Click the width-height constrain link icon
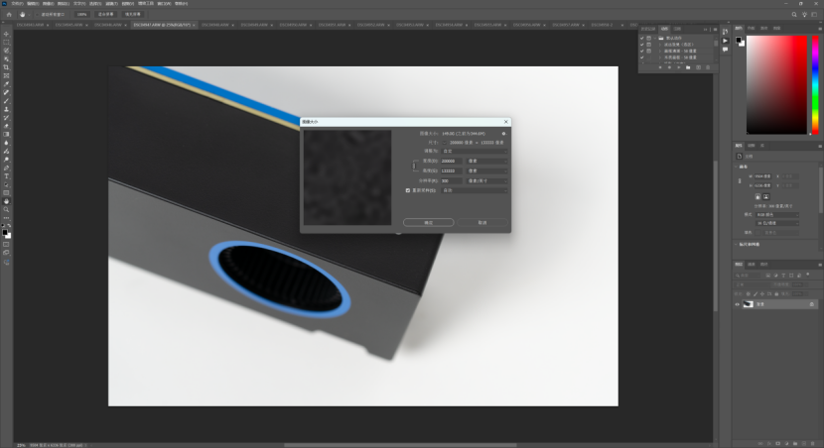Viewport: 824px width, 448px height. [415, 166]
